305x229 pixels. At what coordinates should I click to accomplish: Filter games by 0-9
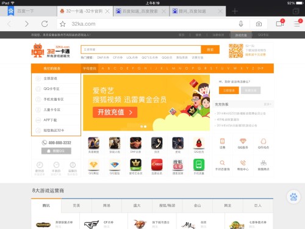[x=260, y=68]
